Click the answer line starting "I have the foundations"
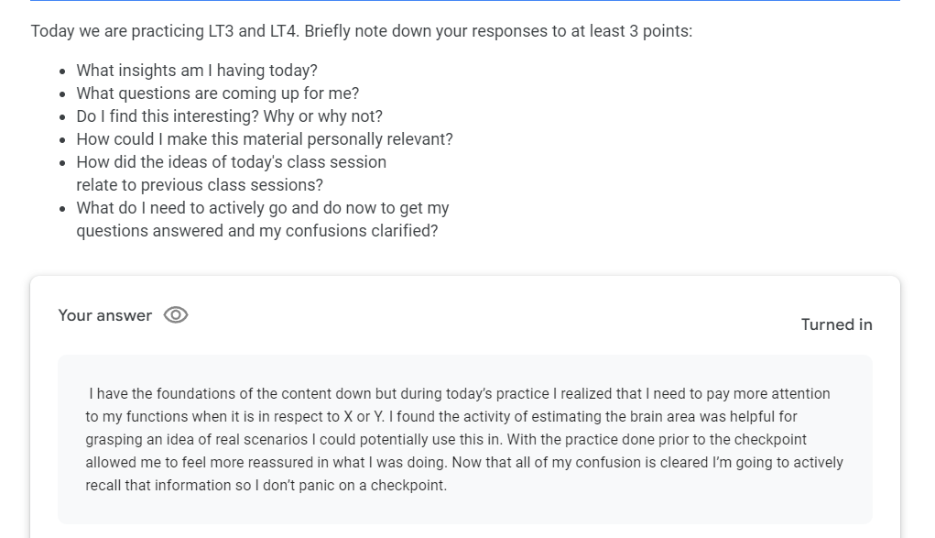 pyautogui.click(x=459, y=394)
